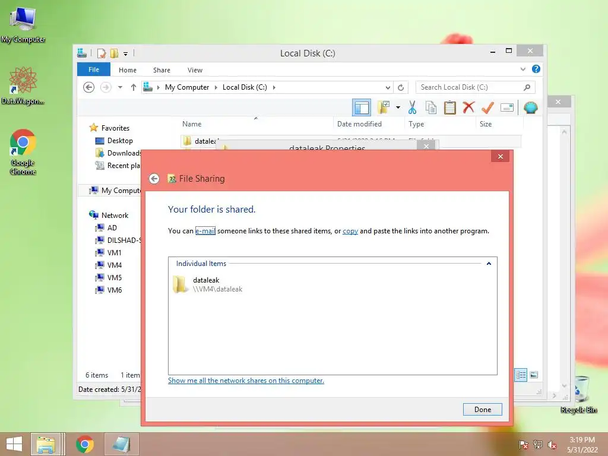Click the Search Local Disk (C:) field

click(476, 87)
